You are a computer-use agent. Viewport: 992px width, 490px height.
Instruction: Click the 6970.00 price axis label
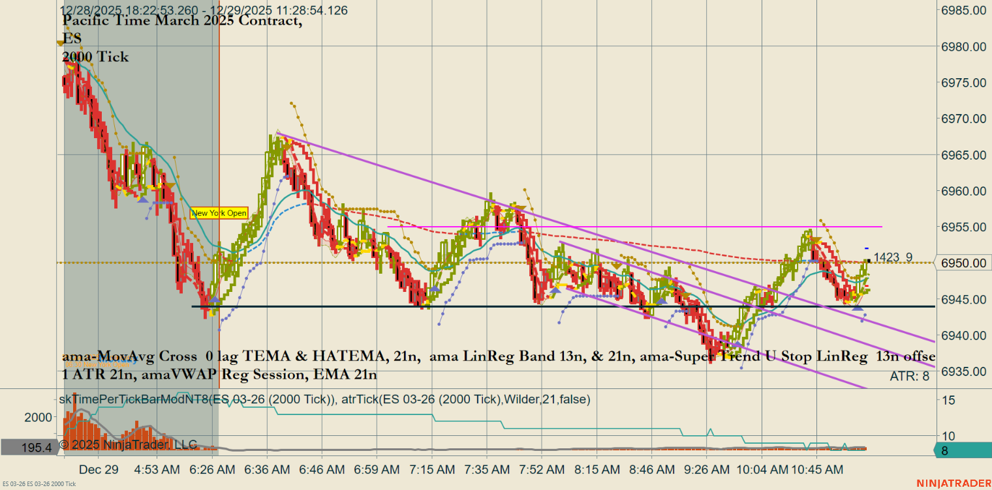(x=963, y=119)
